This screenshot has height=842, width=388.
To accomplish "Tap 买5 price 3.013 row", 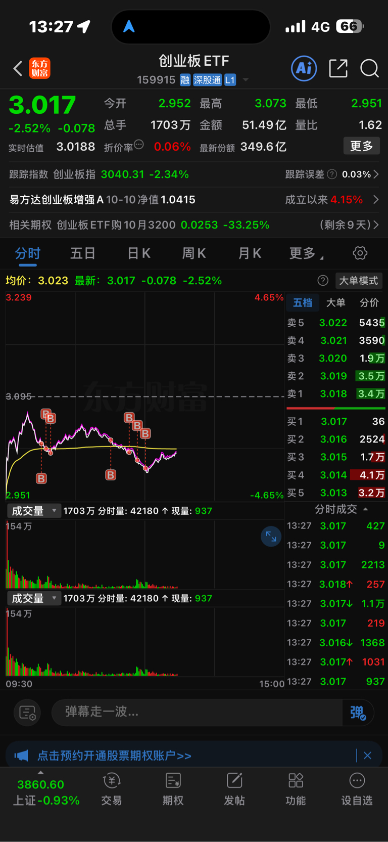I will point(336,493).
